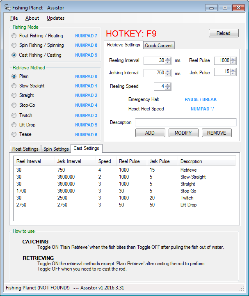Switch to the Retrieve Settings tab
The width and height of the screenshot is (249, 296).
coord(123,45)
